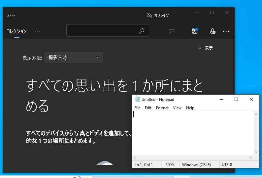Click the Untitled - Notepad title text
The height and width of the screenshot is (178, 262).
point(158,100)
